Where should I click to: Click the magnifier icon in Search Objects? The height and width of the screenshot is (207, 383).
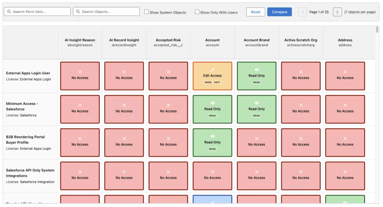point(78,11)
